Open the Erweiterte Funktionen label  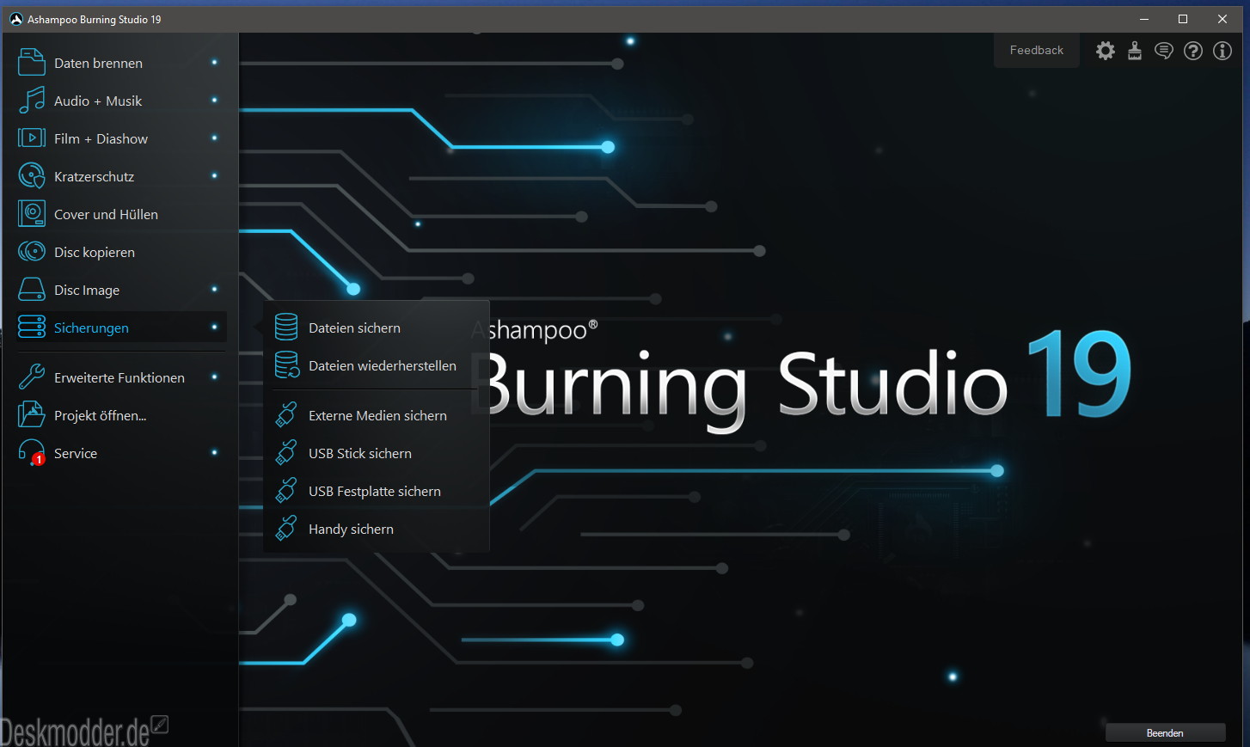click(119, 377)
